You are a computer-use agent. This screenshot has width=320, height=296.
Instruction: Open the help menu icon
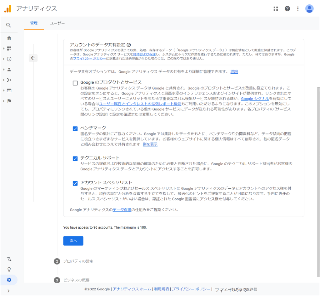(287, 8)
